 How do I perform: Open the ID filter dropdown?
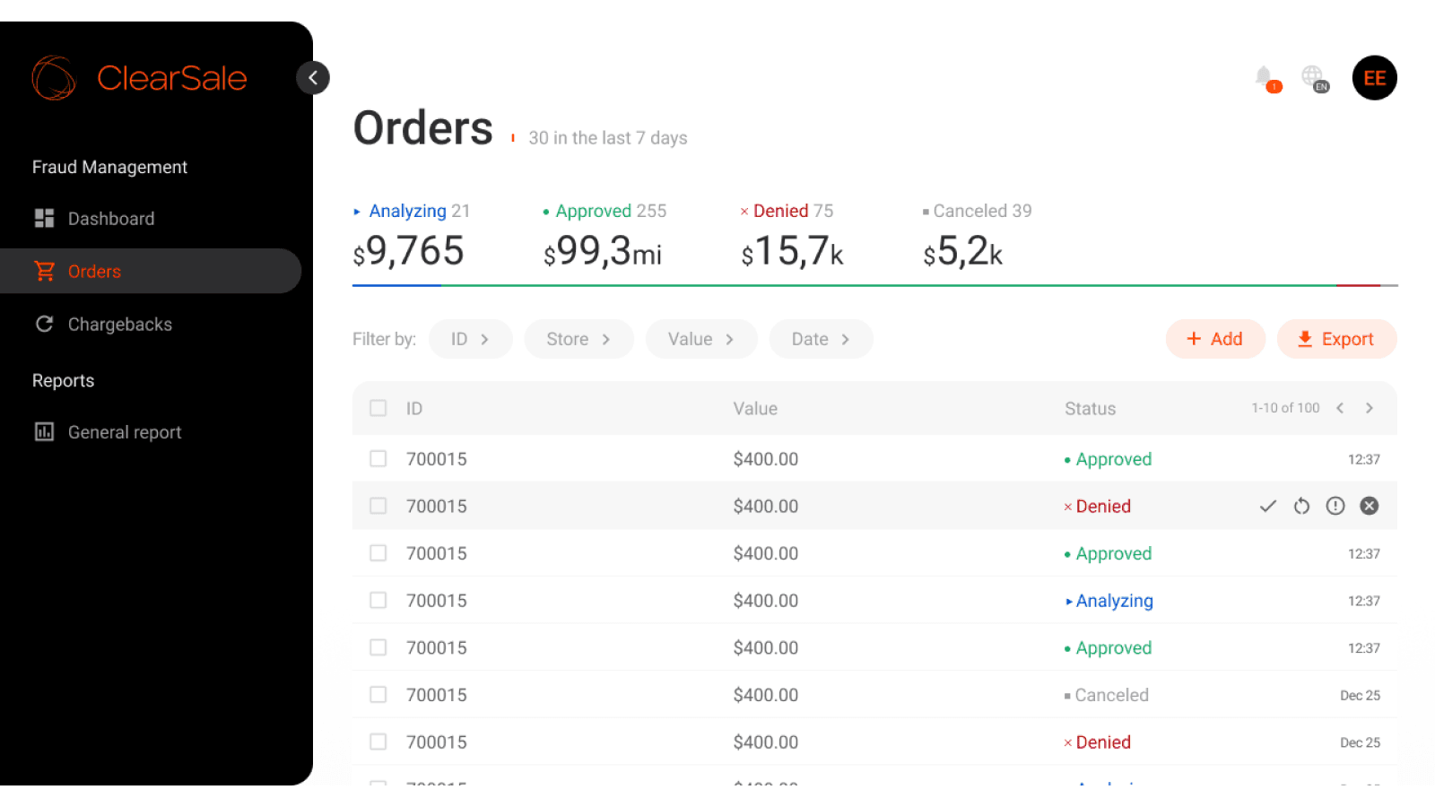point(470,339)
